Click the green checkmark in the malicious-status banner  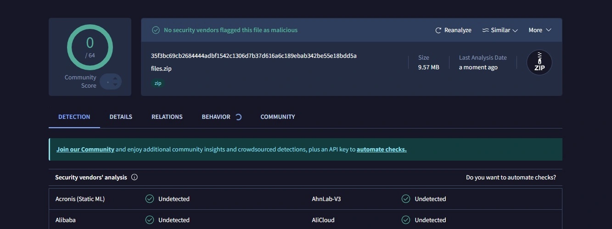click(x=156, y=30)
